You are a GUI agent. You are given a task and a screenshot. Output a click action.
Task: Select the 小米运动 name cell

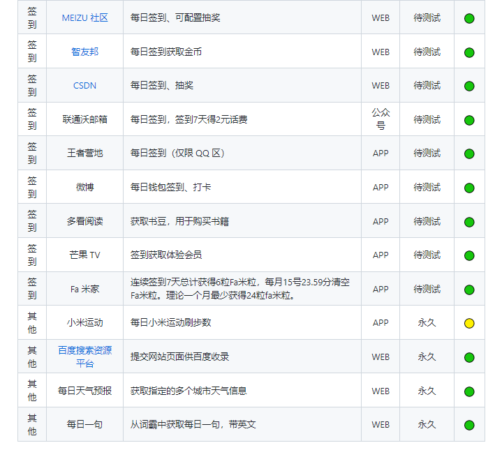(x=85, y=322)
